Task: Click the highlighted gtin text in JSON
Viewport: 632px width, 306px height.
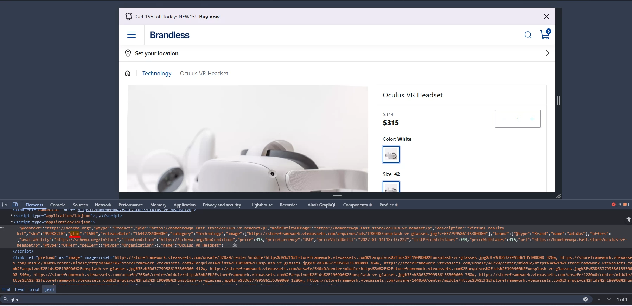Action: (75, 234)
